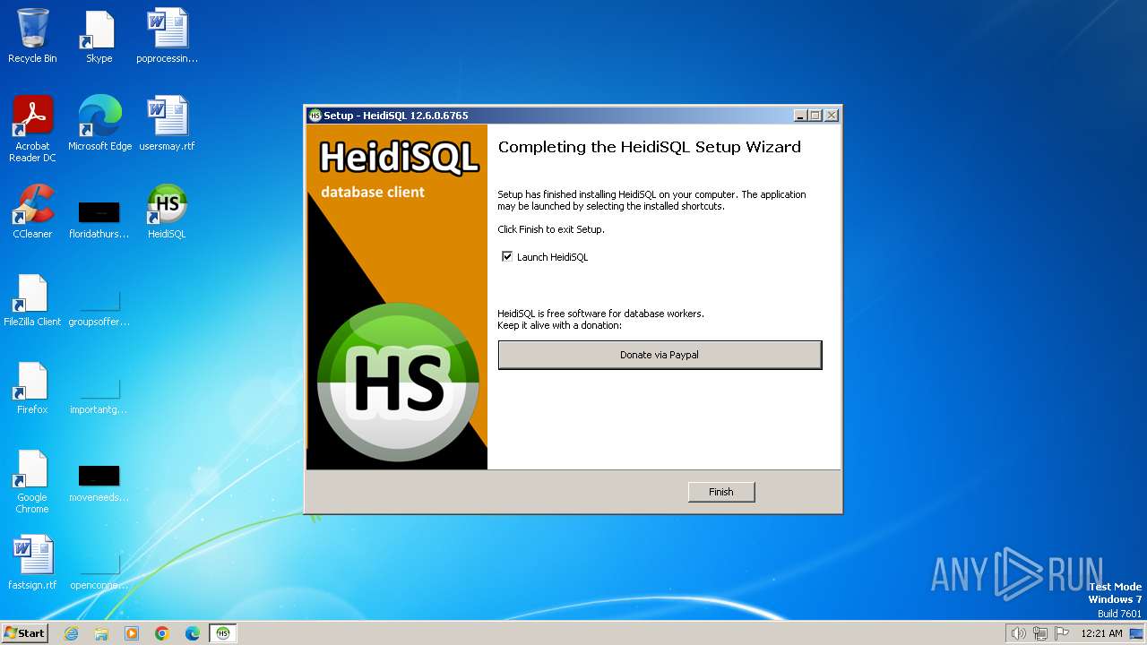Select the Google Chrome desktop shortcut
Screen dimensions: 1147x645
tap(32, 482)
